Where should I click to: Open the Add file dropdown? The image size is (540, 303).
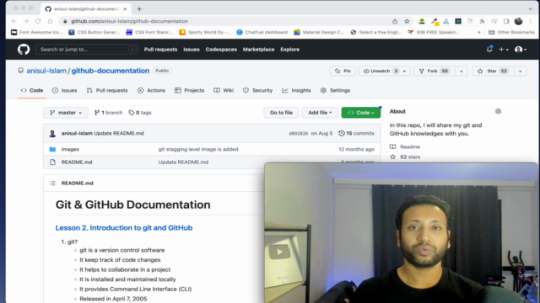point(320,113)
